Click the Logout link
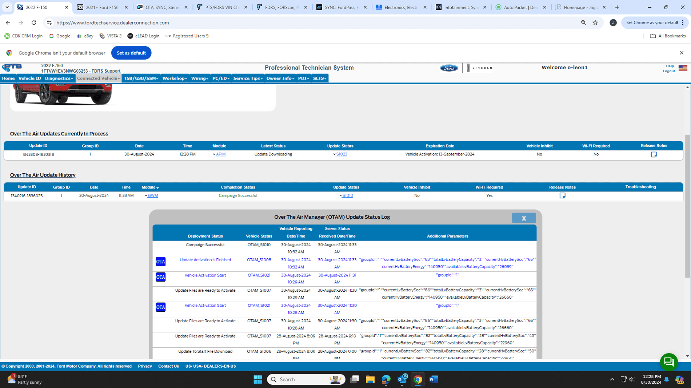691x388 pixels. point(668,71)
